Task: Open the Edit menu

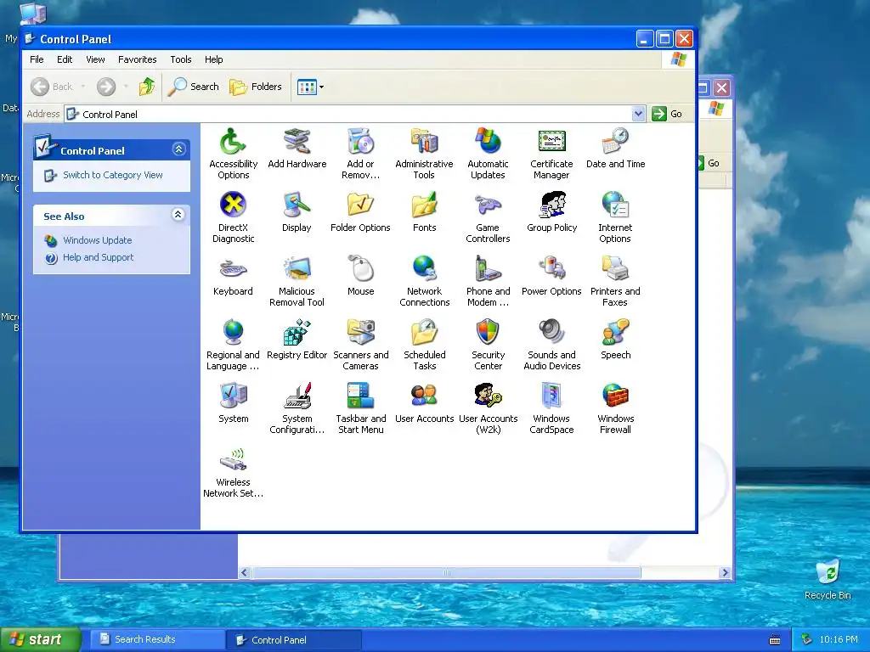Action: 65,59
